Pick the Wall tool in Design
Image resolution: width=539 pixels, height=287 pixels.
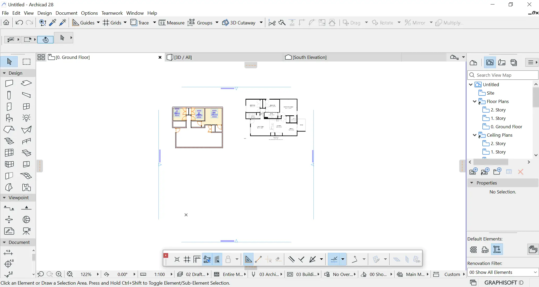9,83
